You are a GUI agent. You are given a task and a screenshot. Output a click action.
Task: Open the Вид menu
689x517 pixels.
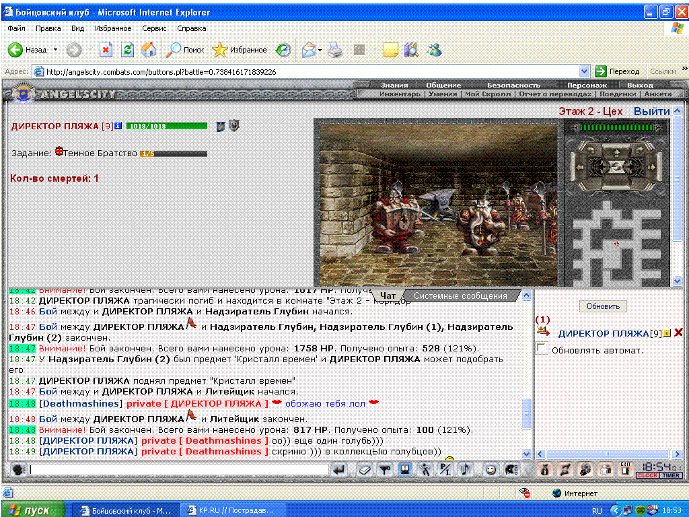[x=78, y=28]
